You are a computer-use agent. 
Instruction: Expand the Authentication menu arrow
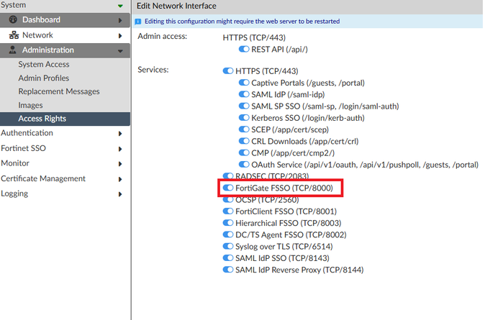coord(120,134)
